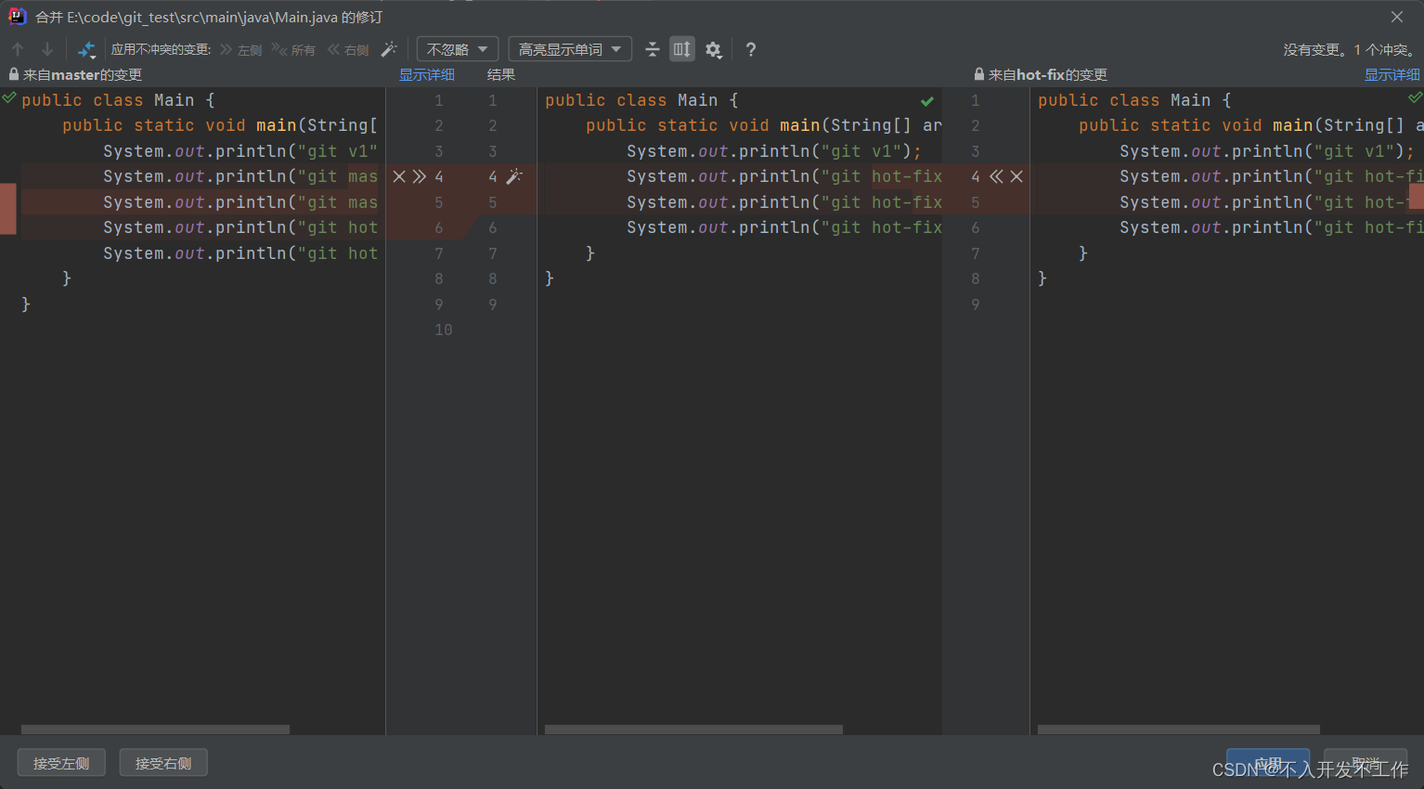Close the merge dialog window

click(1397, 17)
